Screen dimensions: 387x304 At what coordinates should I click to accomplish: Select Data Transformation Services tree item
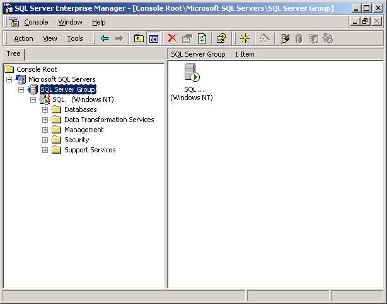coord(109,120)
